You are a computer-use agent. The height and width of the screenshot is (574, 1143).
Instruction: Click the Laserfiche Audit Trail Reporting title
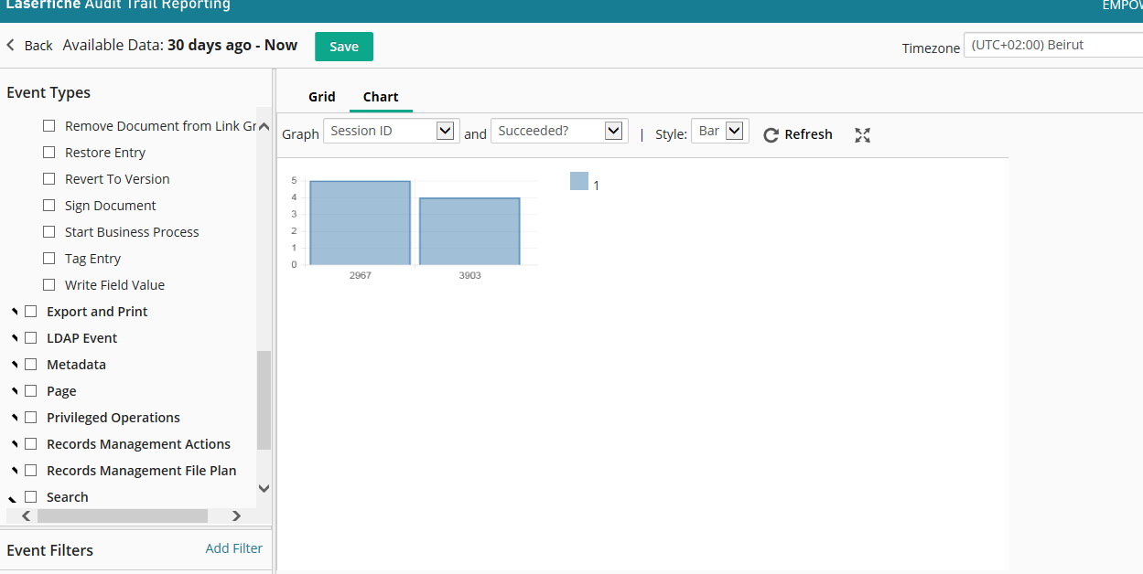tap(118, 5)
